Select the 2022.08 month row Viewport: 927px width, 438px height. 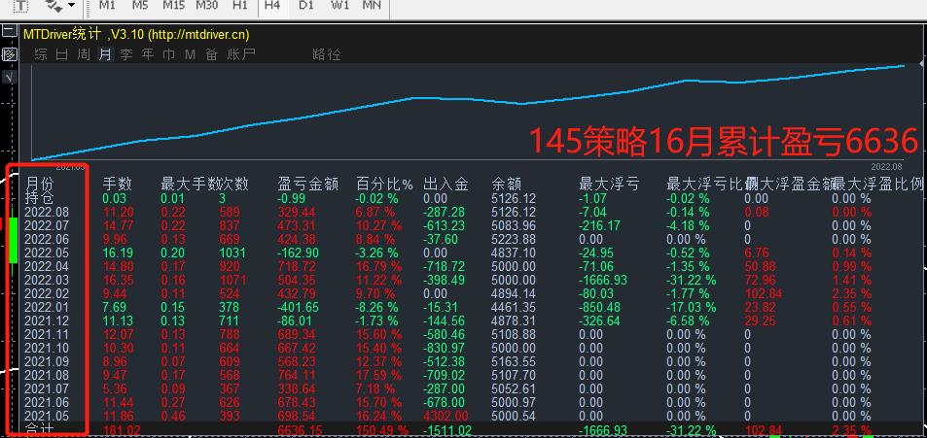coord(47,212)
